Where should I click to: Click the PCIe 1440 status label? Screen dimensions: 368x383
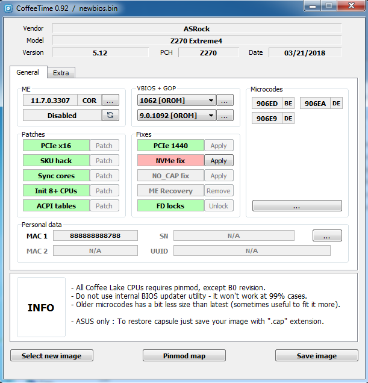tap(170, 146)
